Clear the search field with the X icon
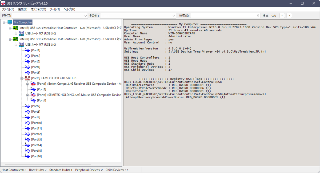This screenshot has width=320, height=173. pos(258,16)
